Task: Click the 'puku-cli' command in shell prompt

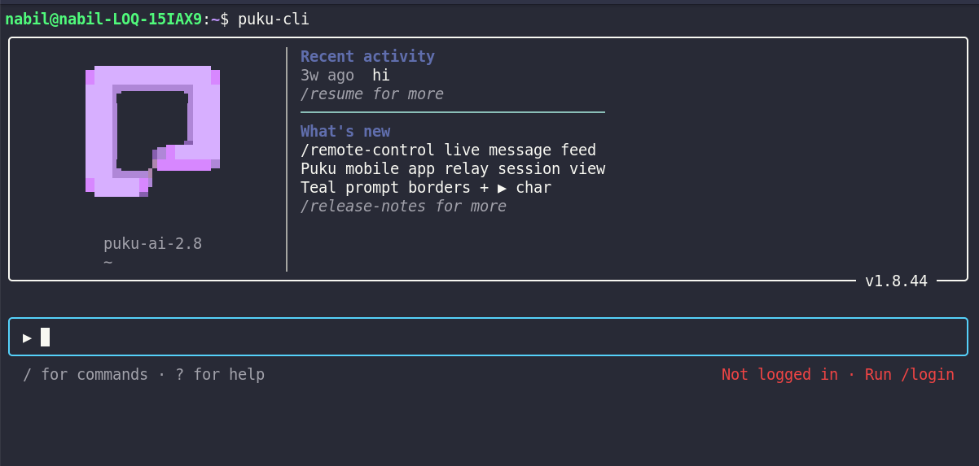Action: pos(274,19)
